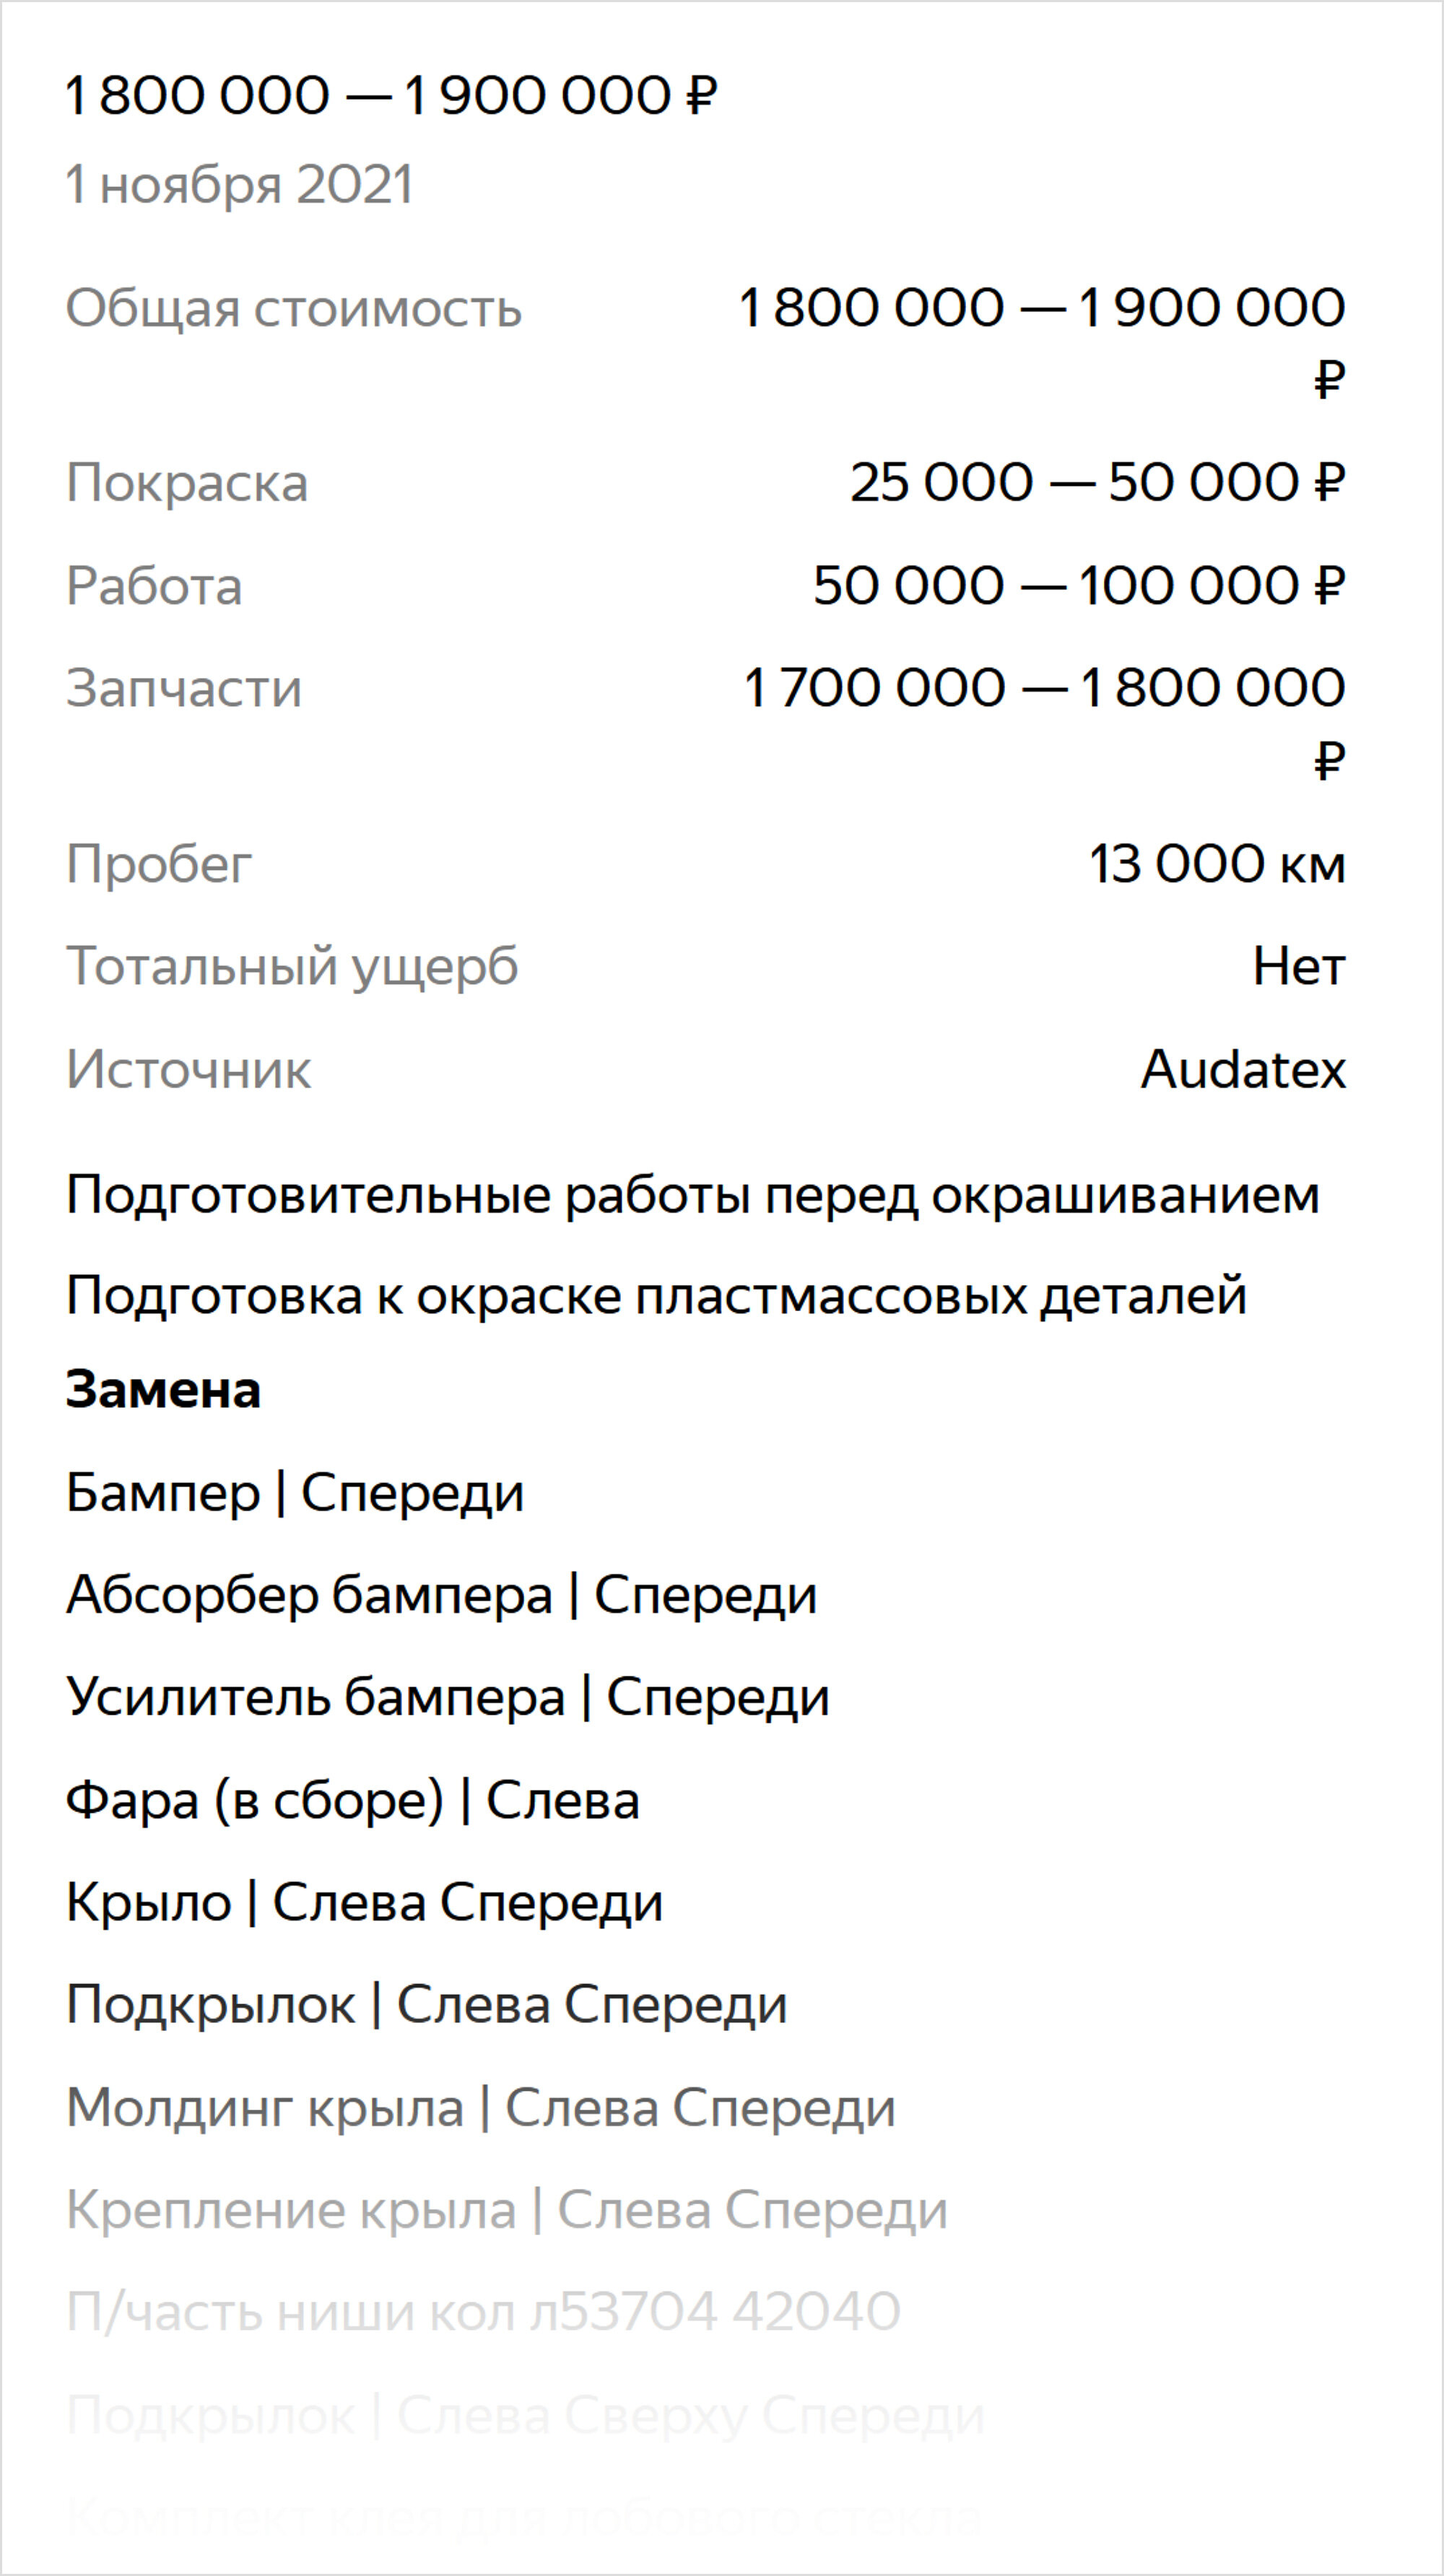The image size is (1444, 2576).
Task: Select the Общая стоимость label
Action: (x=294, y=308)
